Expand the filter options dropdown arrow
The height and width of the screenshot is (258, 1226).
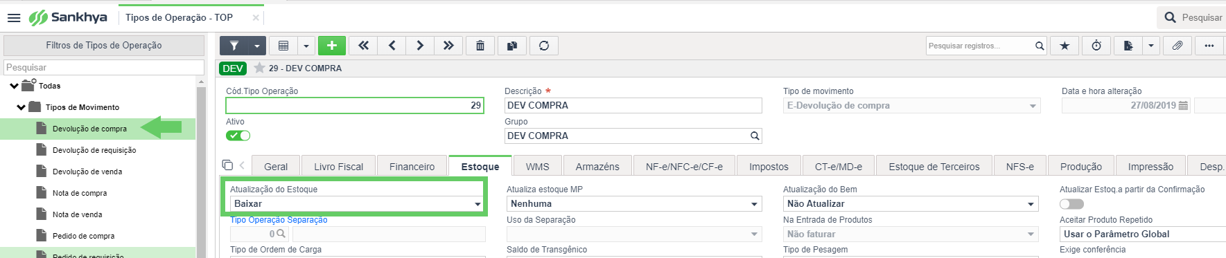click(257, 46)
